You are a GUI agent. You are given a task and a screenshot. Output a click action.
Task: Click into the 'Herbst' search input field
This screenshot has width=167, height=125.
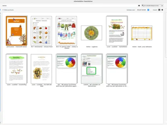click(x=69, y=6)
